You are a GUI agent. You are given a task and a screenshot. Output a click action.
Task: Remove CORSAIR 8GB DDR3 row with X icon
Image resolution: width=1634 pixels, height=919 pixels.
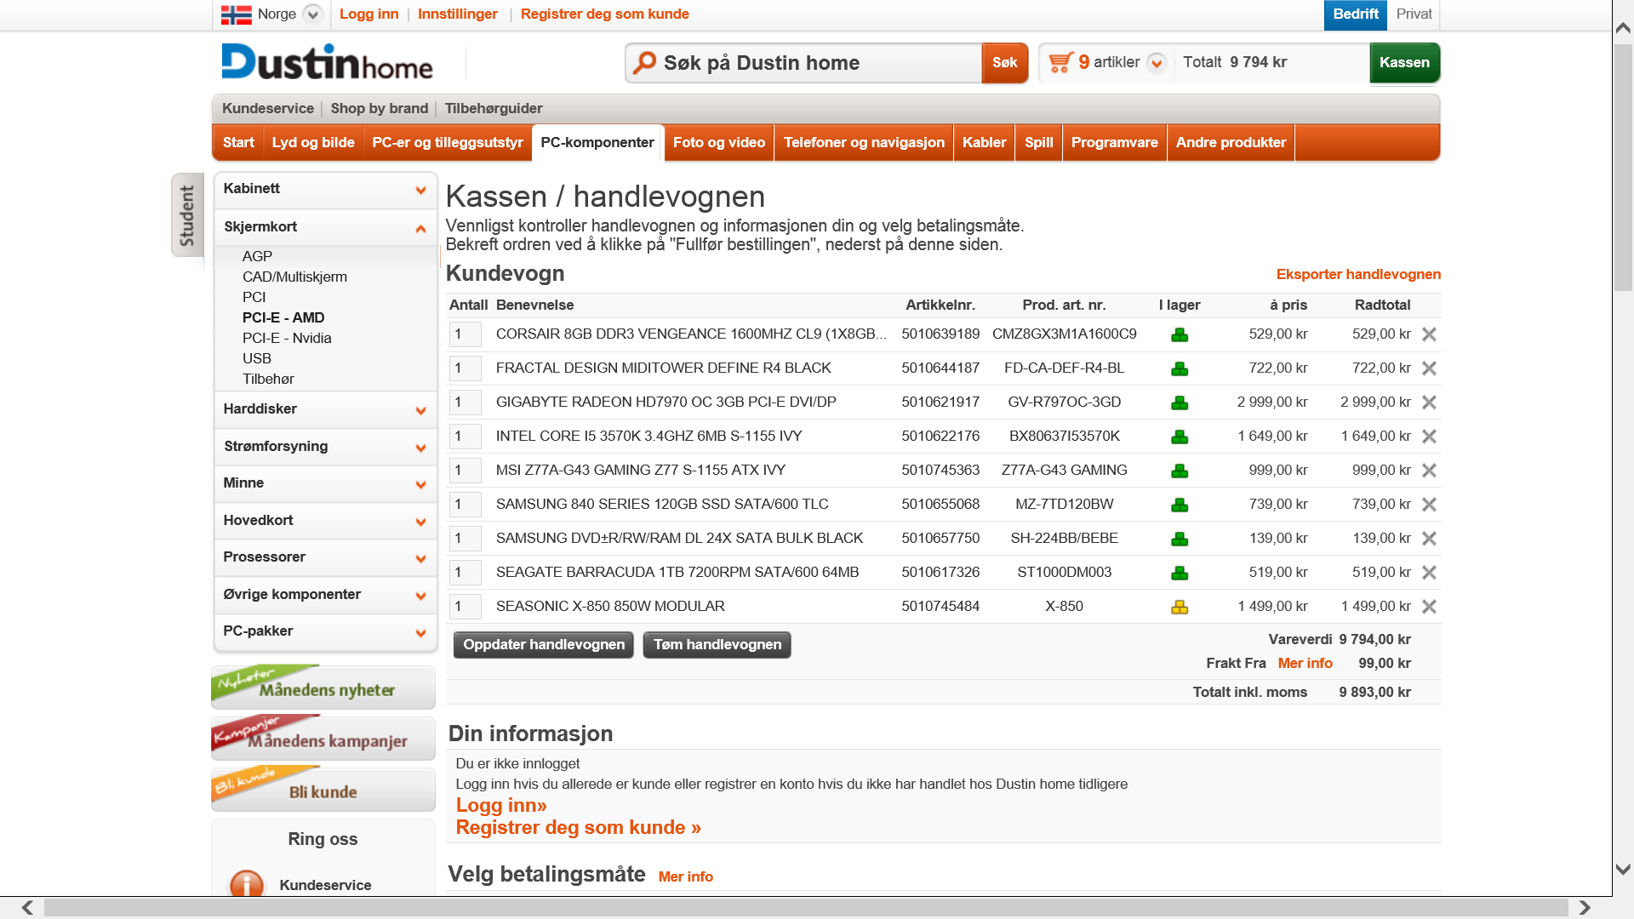1429,334
